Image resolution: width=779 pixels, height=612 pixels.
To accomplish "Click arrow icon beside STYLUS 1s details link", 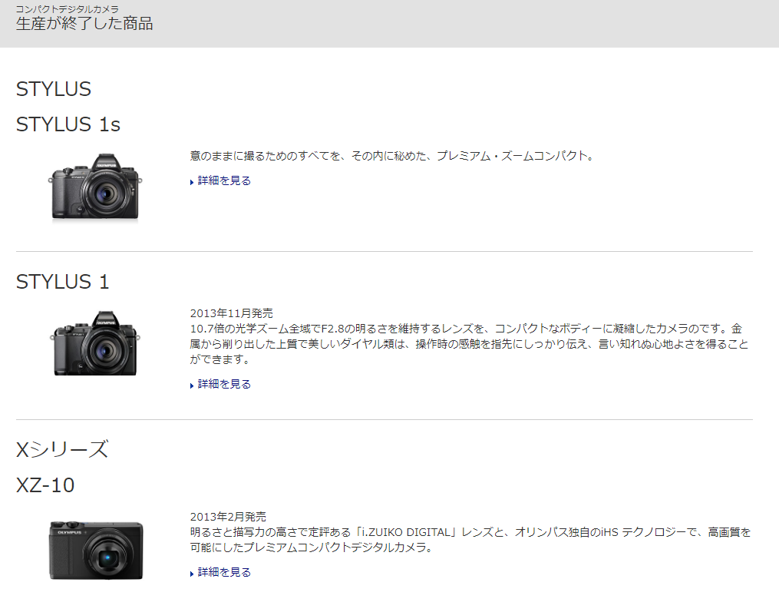I will coord(192,182).
